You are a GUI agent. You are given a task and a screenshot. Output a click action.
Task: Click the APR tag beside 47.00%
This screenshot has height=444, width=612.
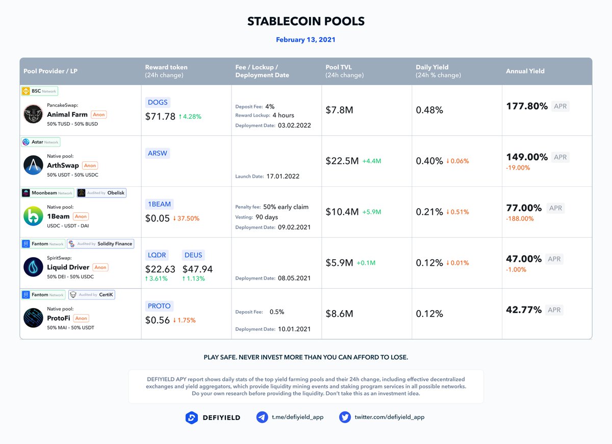click(554, 259)
